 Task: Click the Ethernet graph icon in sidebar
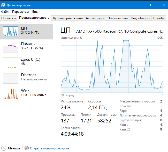(x=11, y=78)
